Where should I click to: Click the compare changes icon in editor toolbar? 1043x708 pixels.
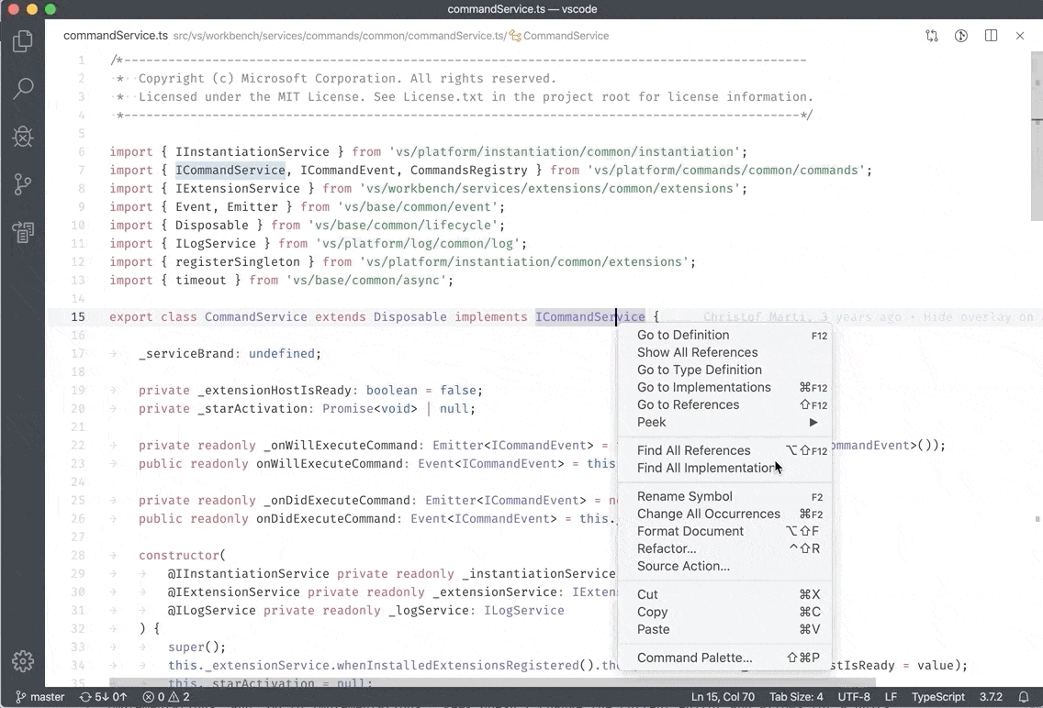tap(930, 35)
